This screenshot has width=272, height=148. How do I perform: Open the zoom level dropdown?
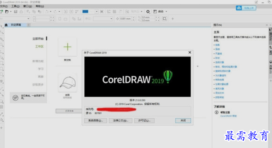click(97, 12)
